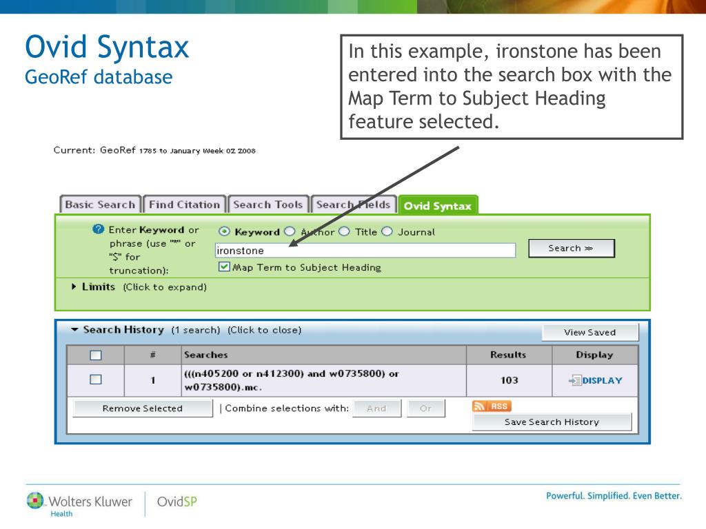Select the Journal radio button

pyautogui.click(x=387, y=231)
